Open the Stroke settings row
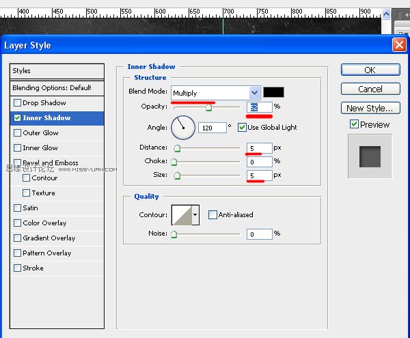Viewport: 410px width, 338px height. point(57,268)
